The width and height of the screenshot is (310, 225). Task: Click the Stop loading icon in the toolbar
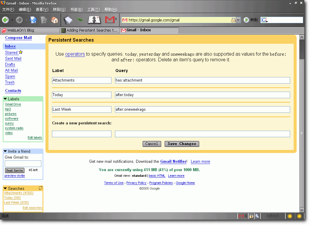tap(44, 20)
